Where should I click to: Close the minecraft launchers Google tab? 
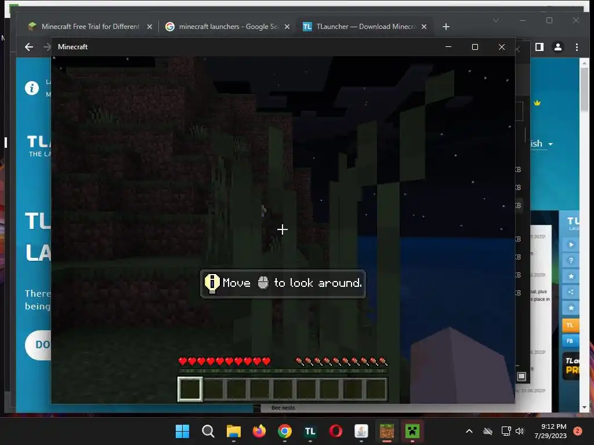click(x=287, y=27)
